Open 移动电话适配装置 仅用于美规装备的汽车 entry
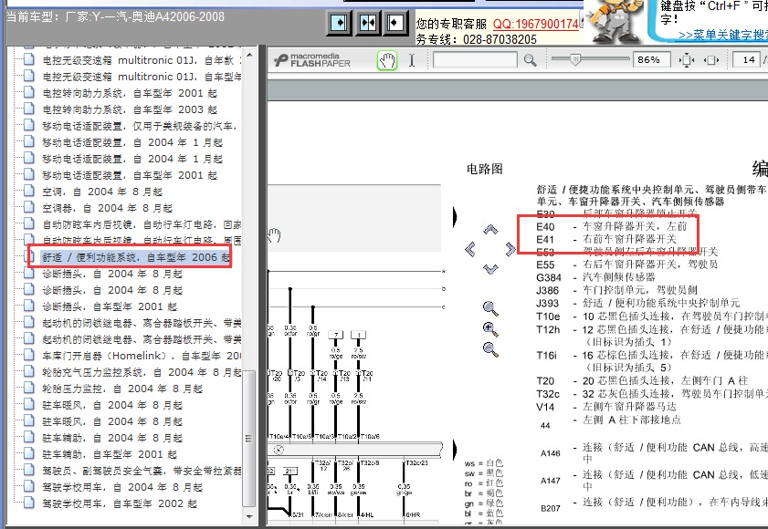 point(140,126)
